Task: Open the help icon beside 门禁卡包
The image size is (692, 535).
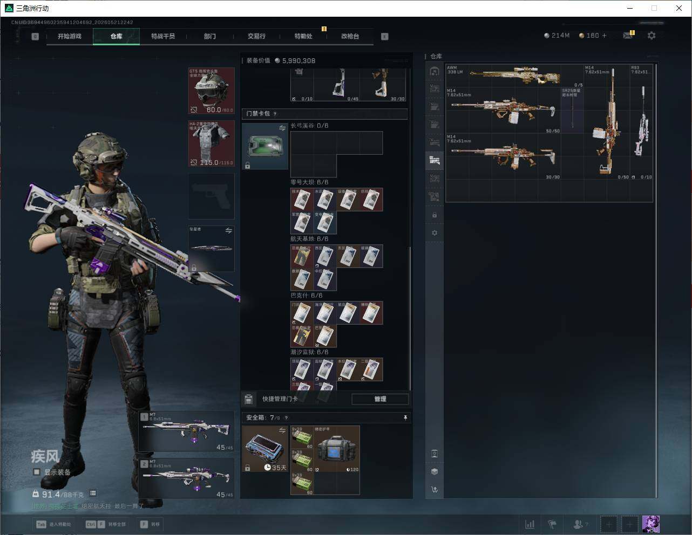Action: [x=275, y=114]
